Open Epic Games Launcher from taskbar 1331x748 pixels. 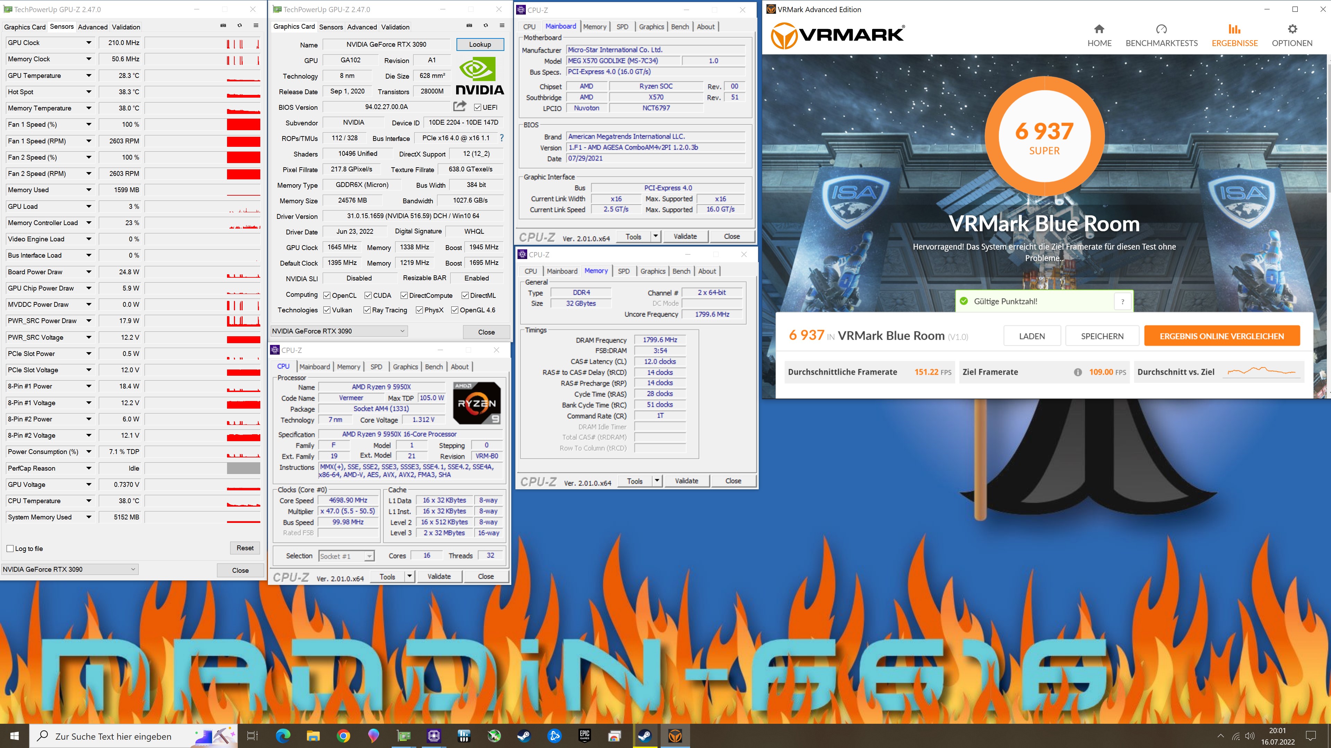[x=584, y=736]
